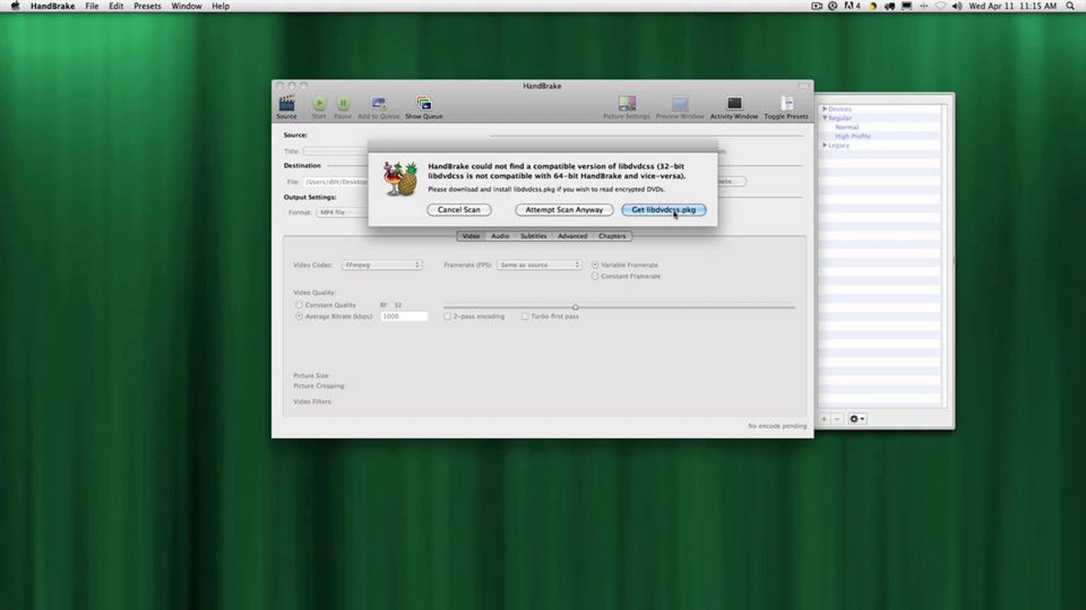Screen dimensions: 1086x610
Task: Choose the Constant Quality radio option
Action: (x=299, y=305)
